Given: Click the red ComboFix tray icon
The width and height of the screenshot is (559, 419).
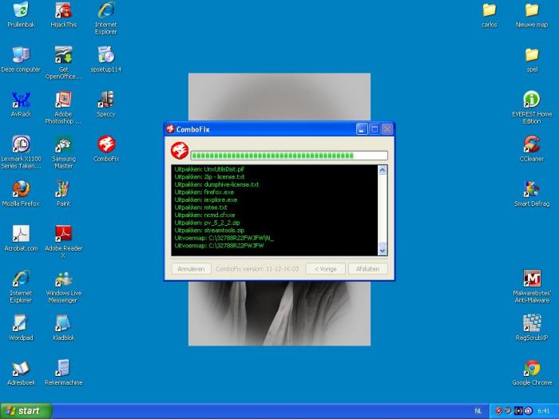Looking at the screenshot, I should click(x=498, y=411).
